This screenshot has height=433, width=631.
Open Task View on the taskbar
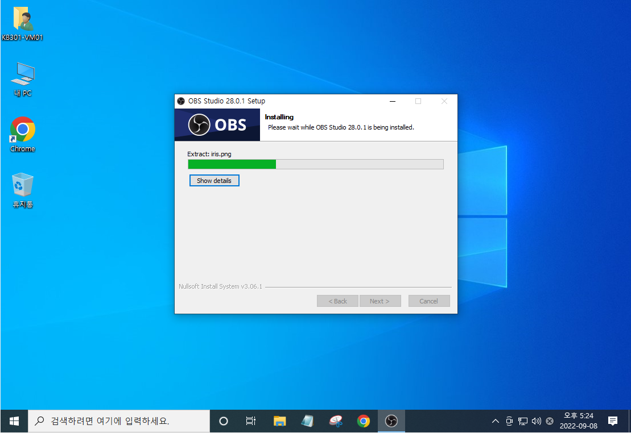[x=251, y=421]
